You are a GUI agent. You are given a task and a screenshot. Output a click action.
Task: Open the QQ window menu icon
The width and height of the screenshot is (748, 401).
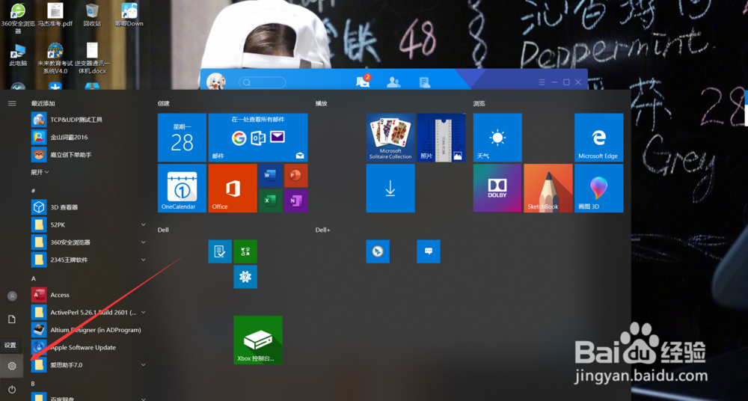542,82
